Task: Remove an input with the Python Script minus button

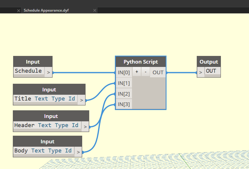Action: tap(145, 72)
